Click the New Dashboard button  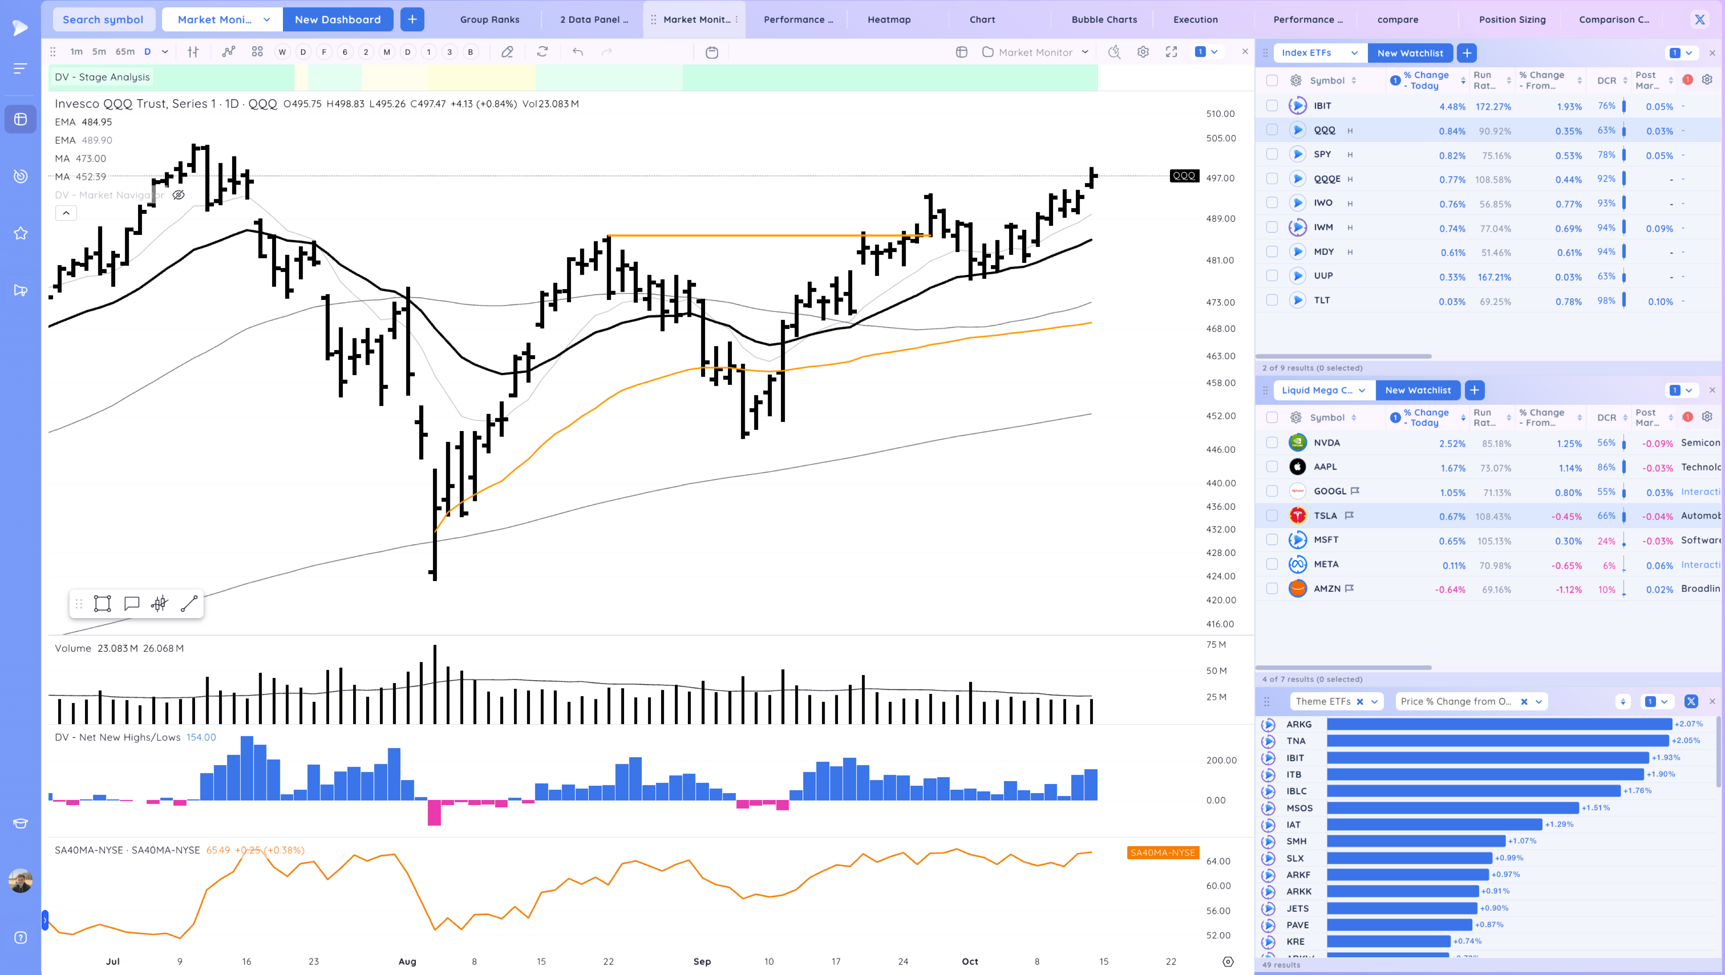(337, 19)
